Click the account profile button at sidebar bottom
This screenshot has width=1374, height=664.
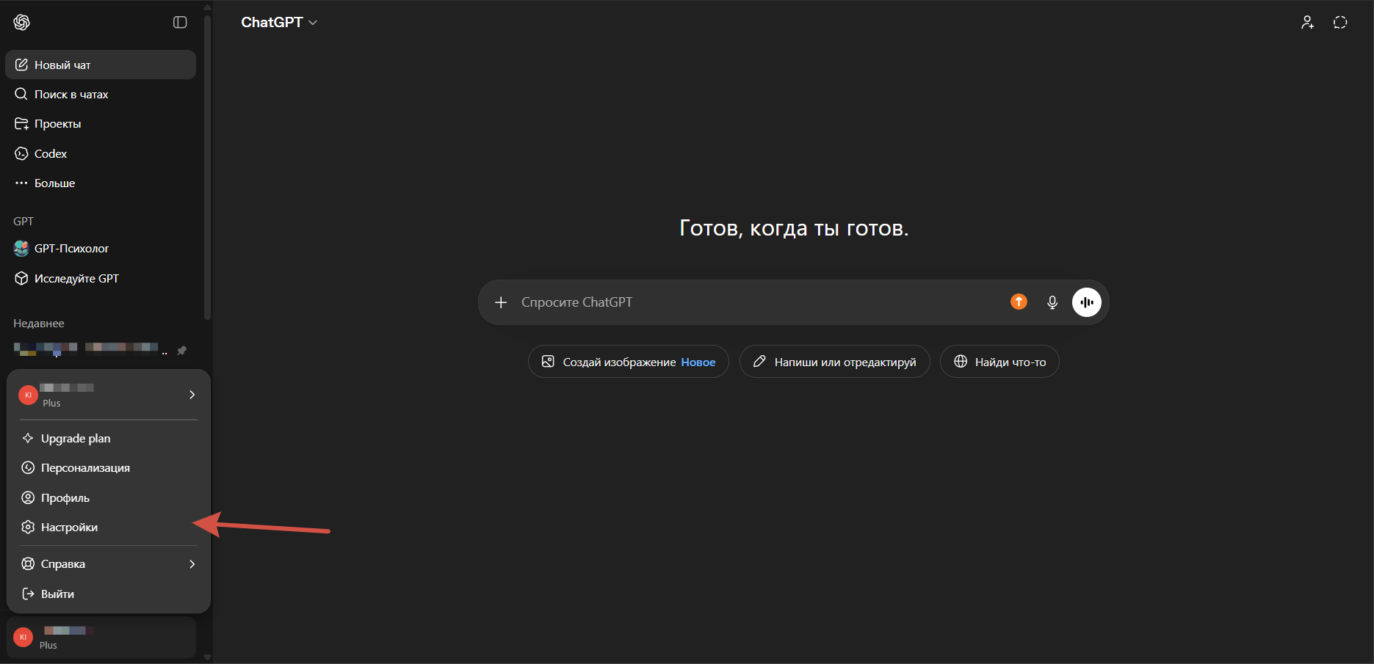(101, 637)
